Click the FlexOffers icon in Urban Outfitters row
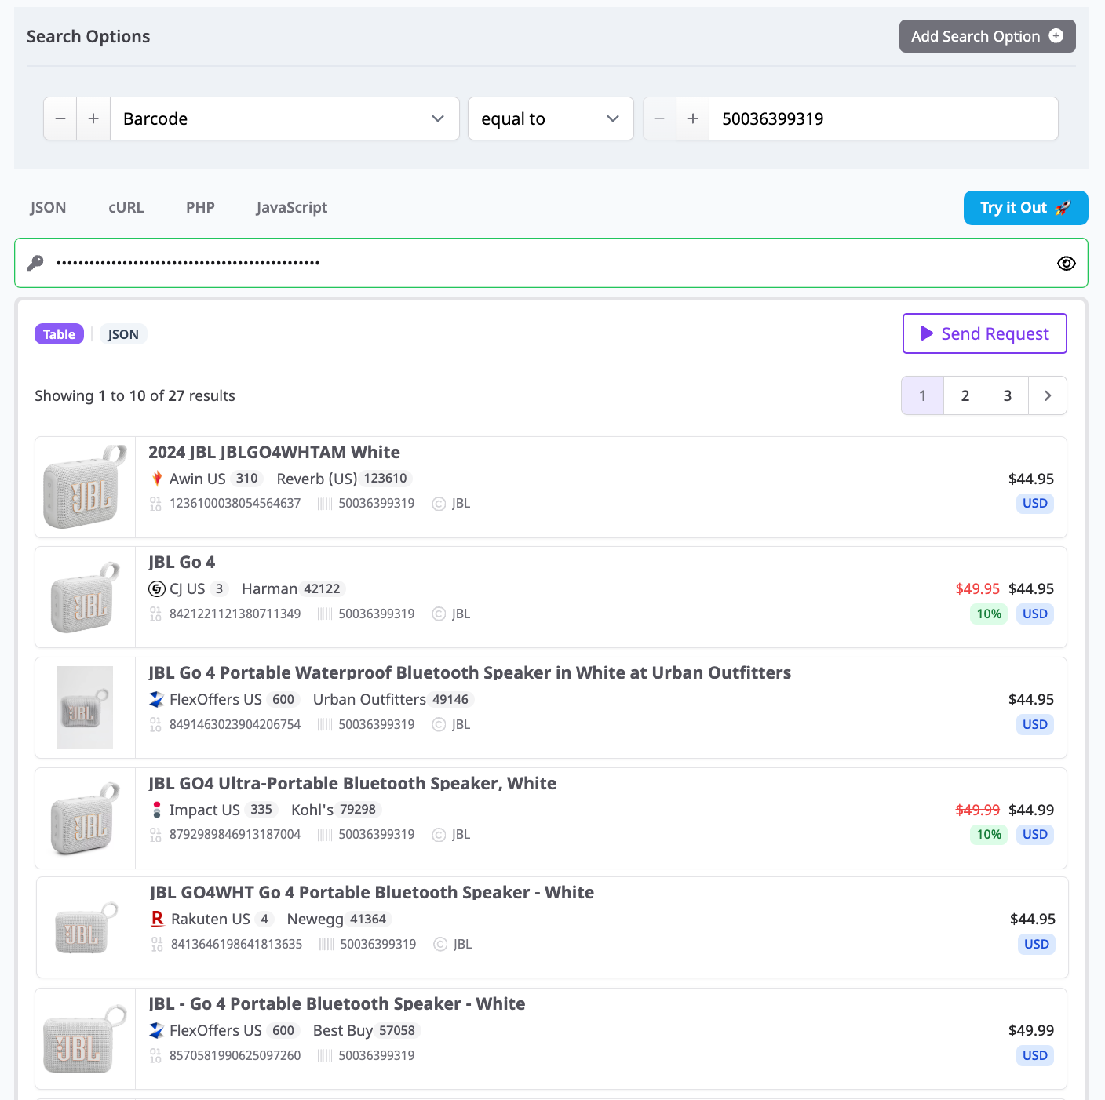The width and height of the screenshot is (1105, 1100). click(x=157, y=699)
